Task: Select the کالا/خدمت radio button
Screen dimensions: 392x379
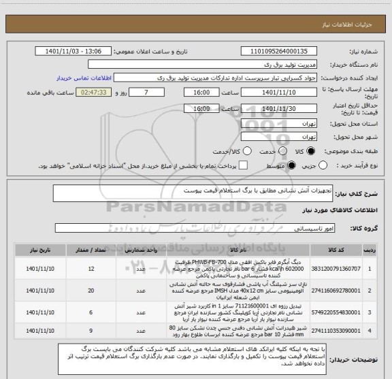Action: coord(247,151)
